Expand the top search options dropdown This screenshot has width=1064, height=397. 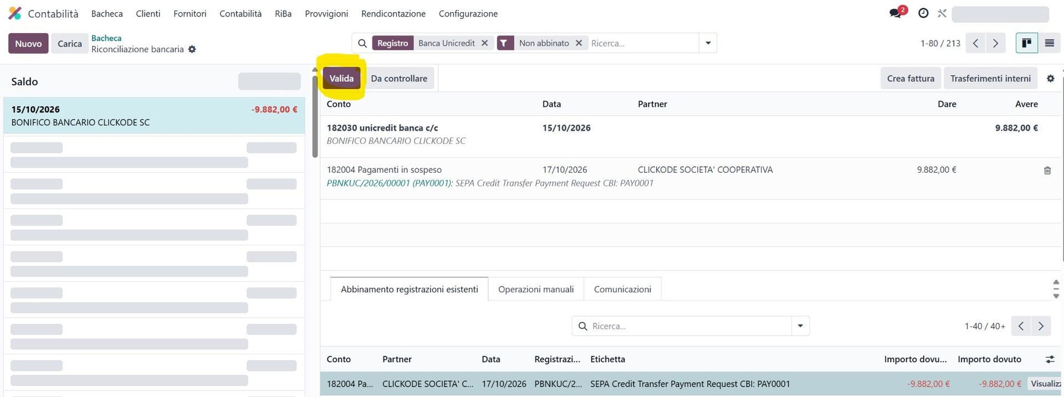point(708,43)
